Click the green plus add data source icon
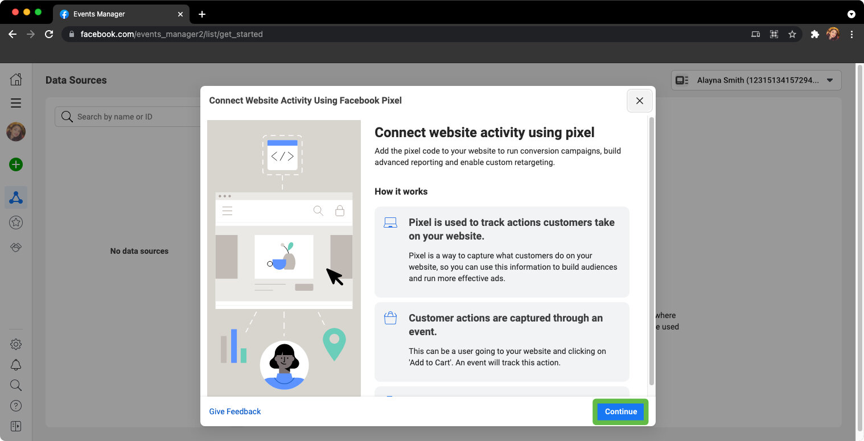 click(x=16, y=164)
